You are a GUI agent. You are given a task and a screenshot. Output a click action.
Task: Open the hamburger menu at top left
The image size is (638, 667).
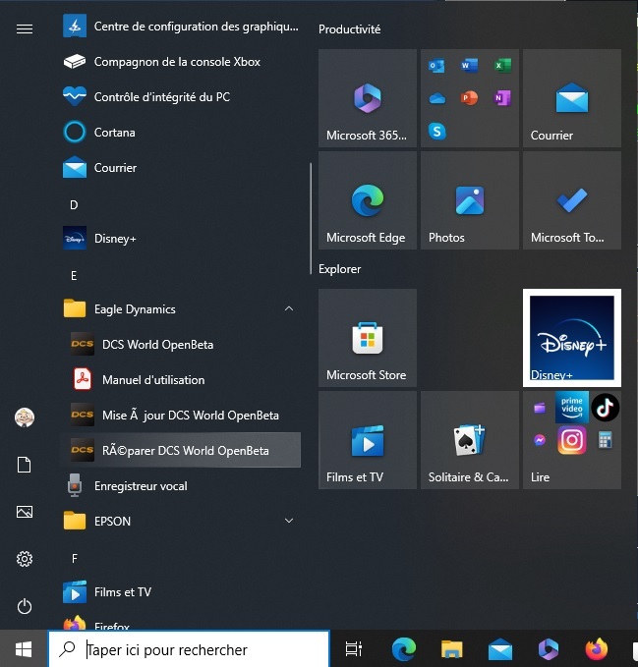coord(25,28)
